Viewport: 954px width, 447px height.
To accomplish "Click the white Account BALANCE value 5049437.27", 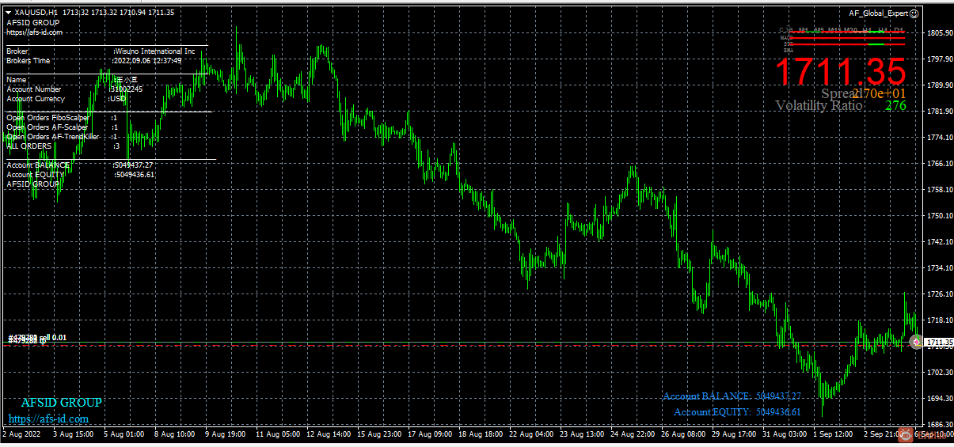I will (x=133, y=165).
